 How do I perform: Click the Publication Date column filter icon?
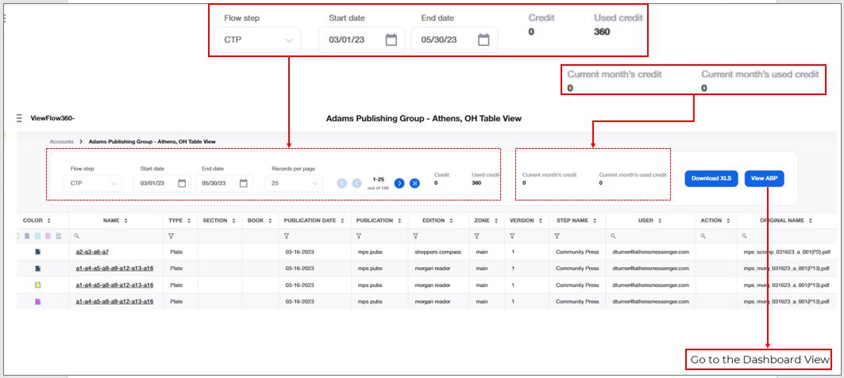286,236
